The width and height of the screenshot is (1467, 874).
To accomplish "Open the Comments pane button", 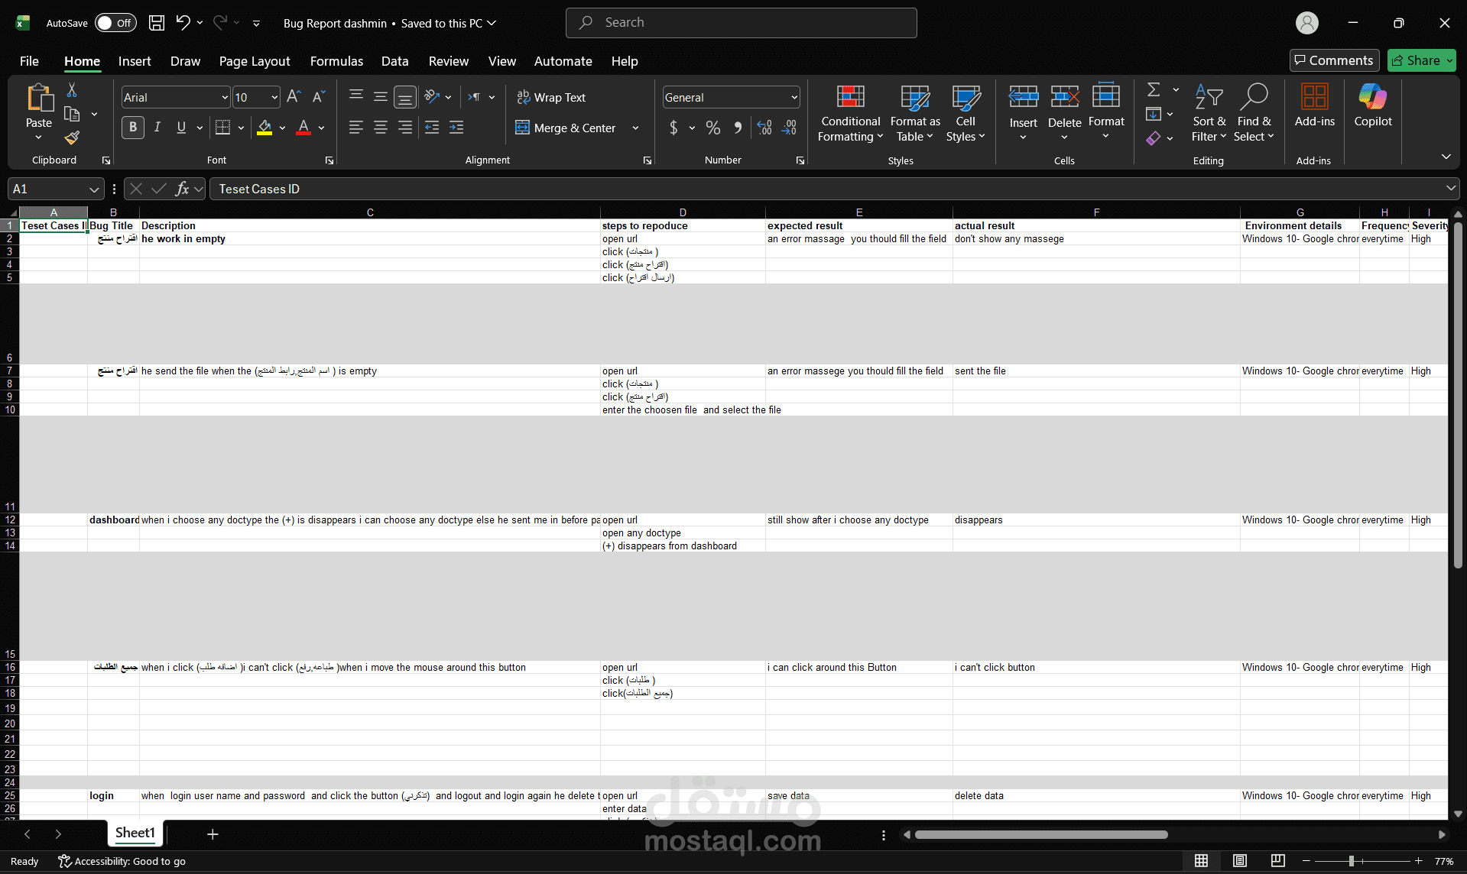I will (1334, 60).
